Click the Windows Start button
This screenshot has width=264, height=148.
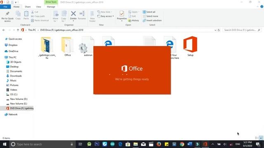(x=5, y=144)
